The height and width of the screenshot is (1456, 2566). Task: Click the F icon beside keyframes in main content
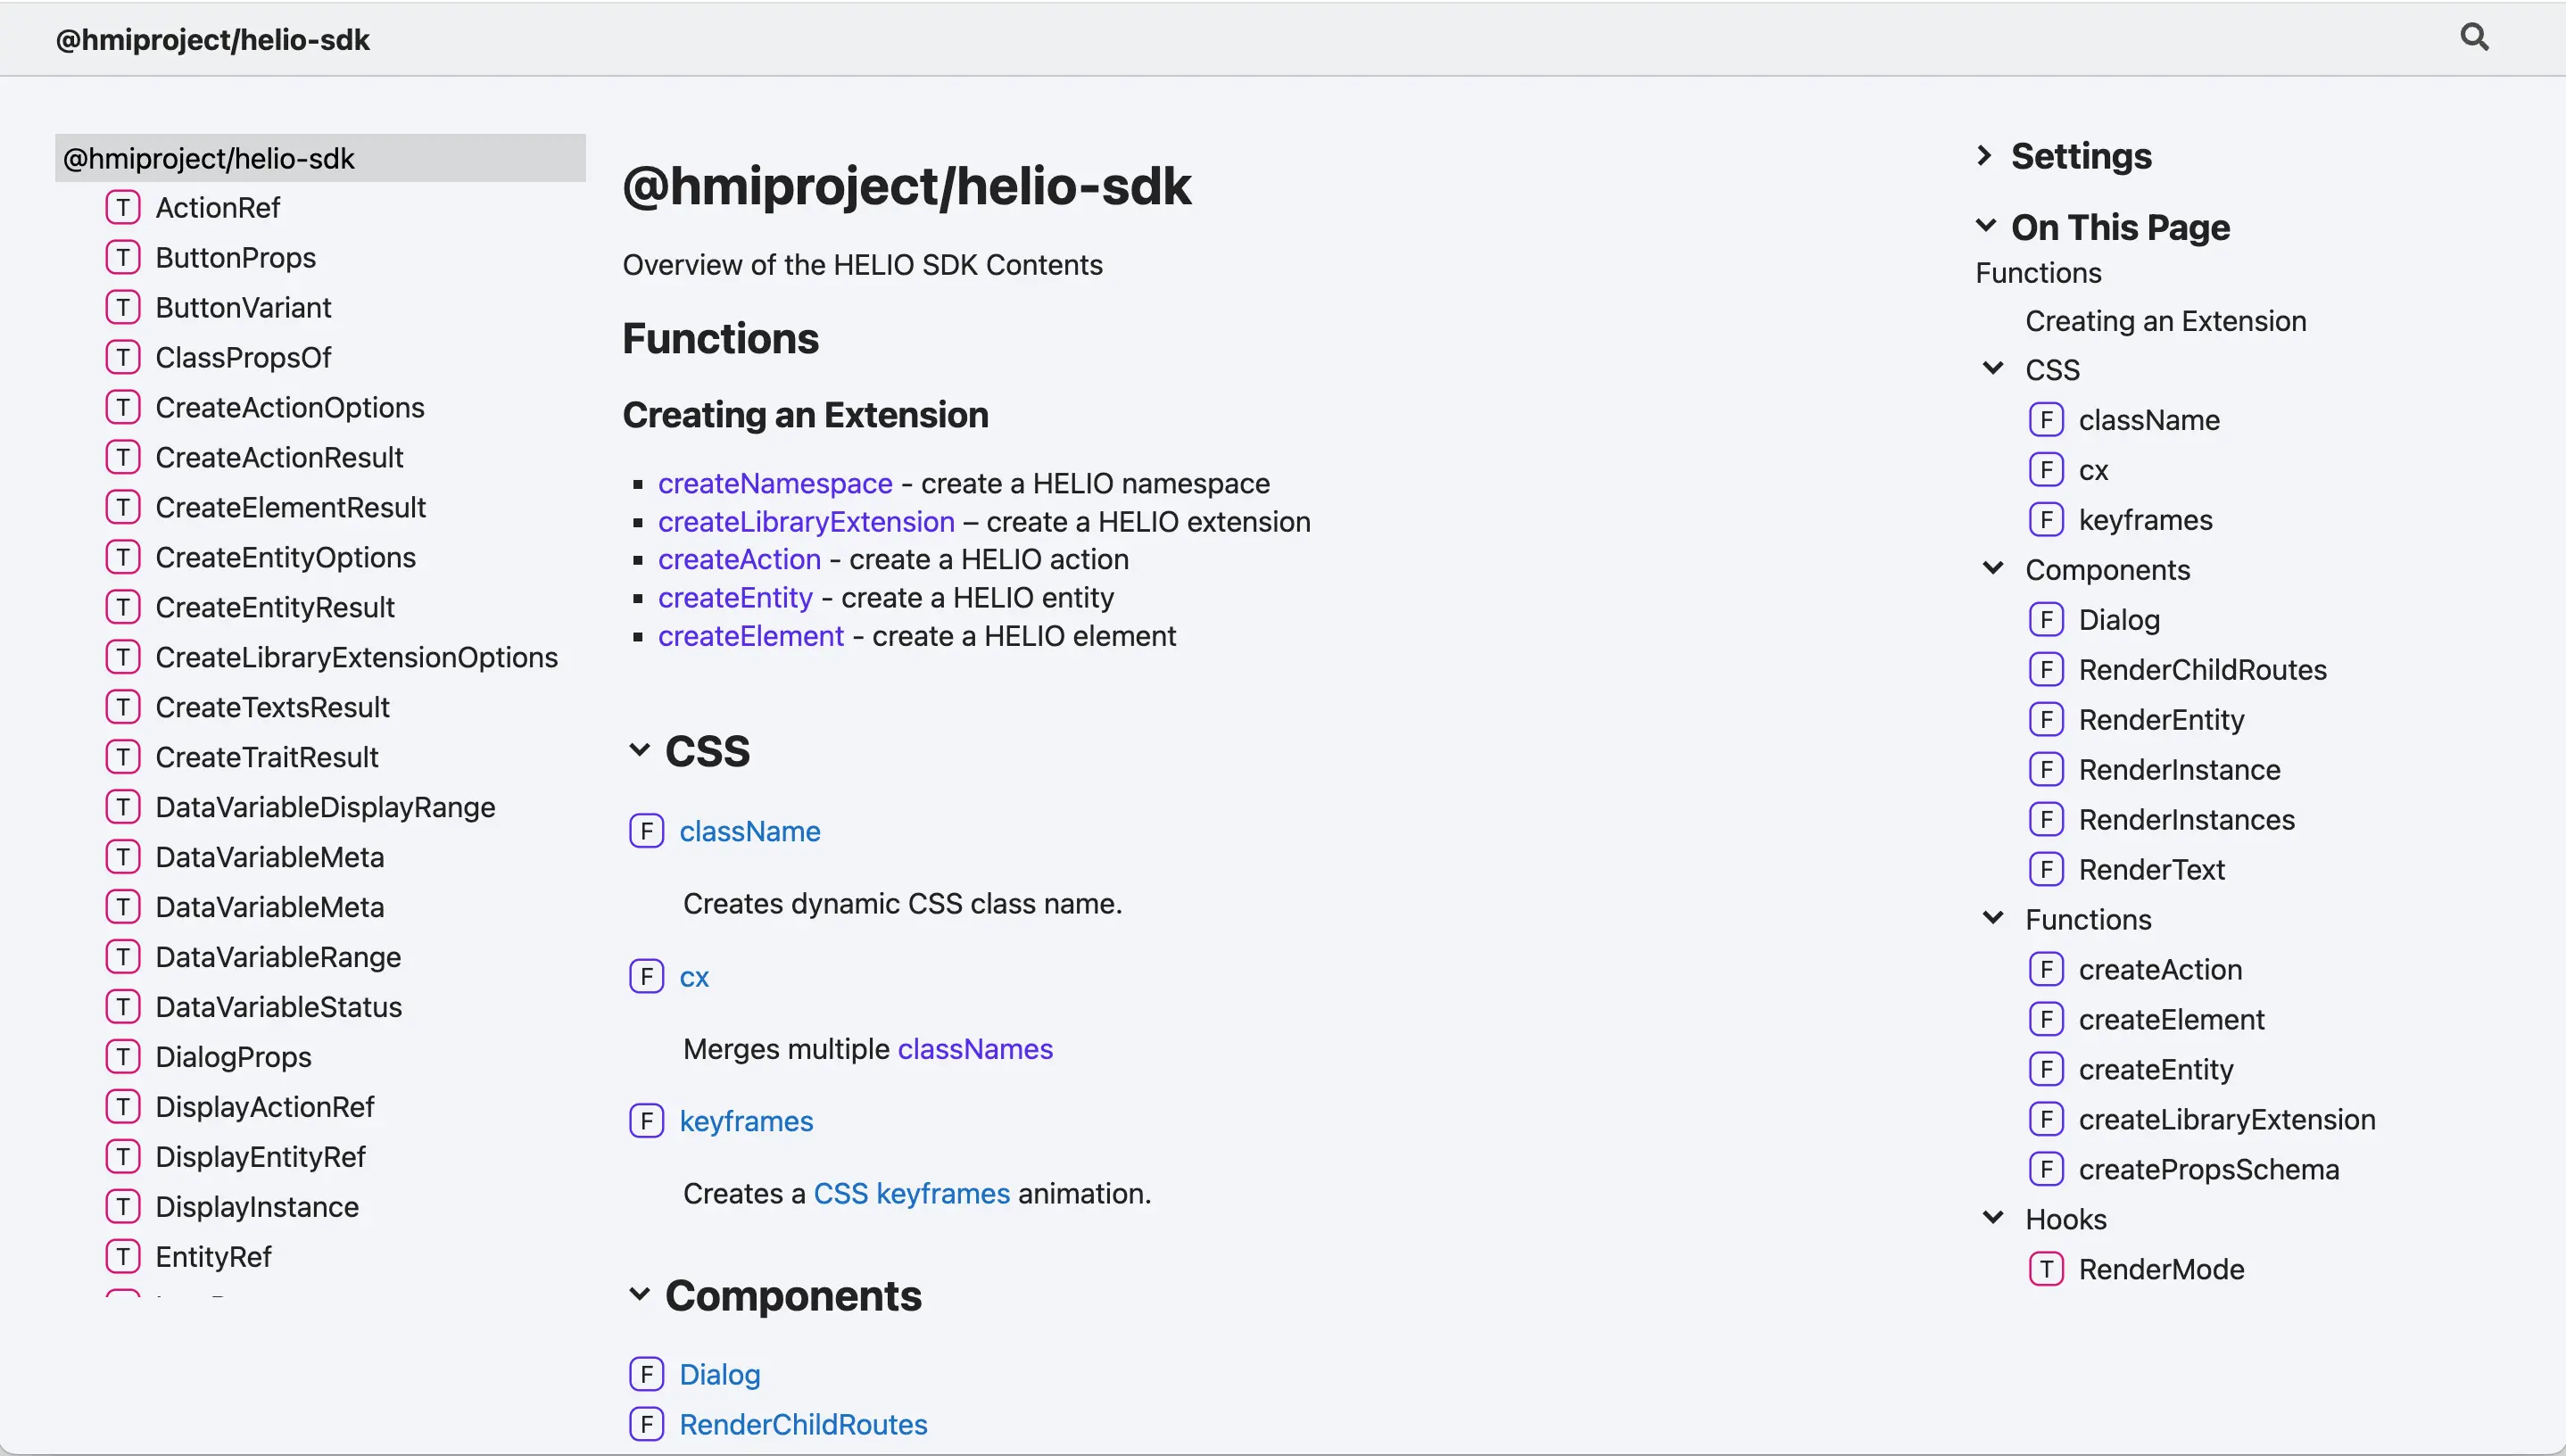tap(646, 1121)
